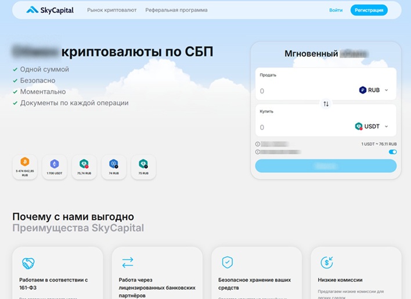The height and width of the screenshot is (299, 411).
Task: Click title 'Работаем в соответствии с 161-ФЗ'
Action: tap(53, 284)
